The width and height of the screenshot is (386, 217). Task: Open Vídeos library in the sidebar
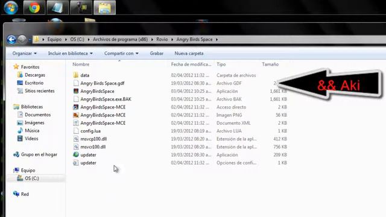31,139
